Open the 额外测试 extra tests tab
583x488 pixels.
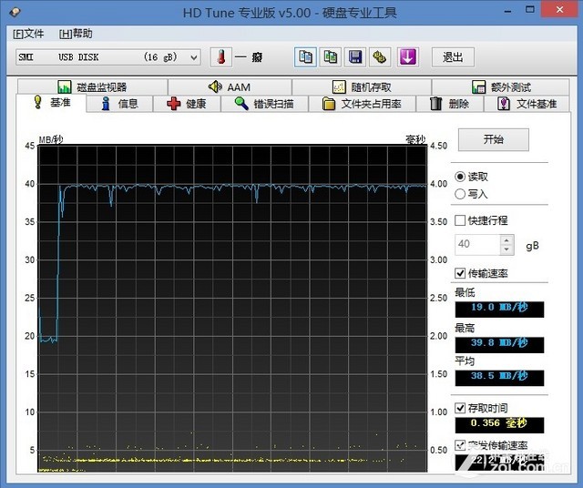[500, 87]
